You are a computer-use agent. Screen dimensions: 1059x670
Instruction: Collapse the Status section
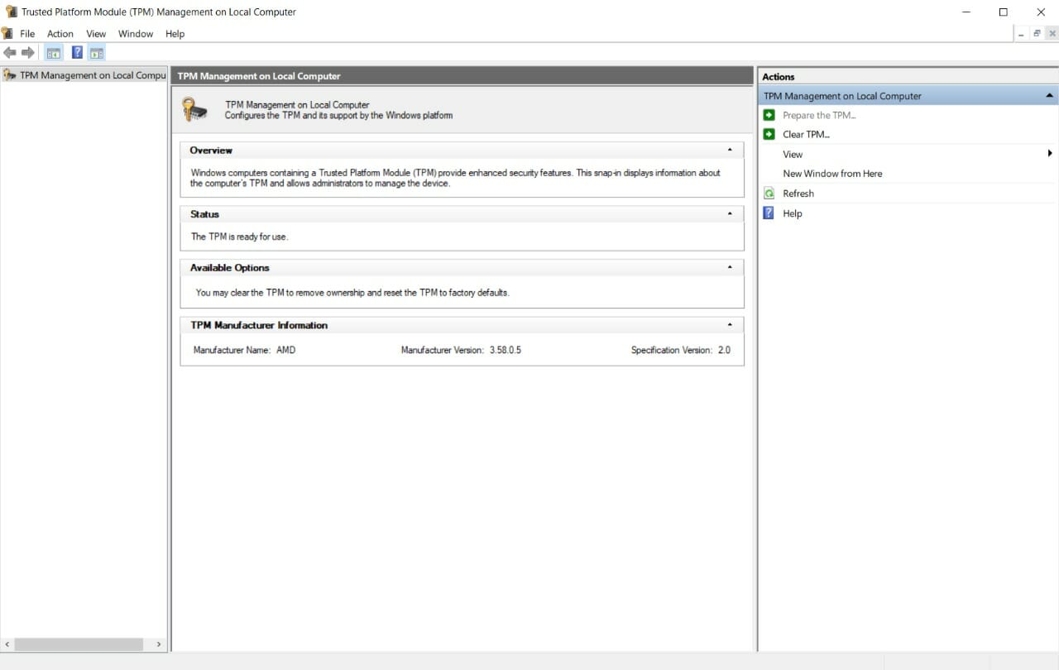[x=730, y=214]
